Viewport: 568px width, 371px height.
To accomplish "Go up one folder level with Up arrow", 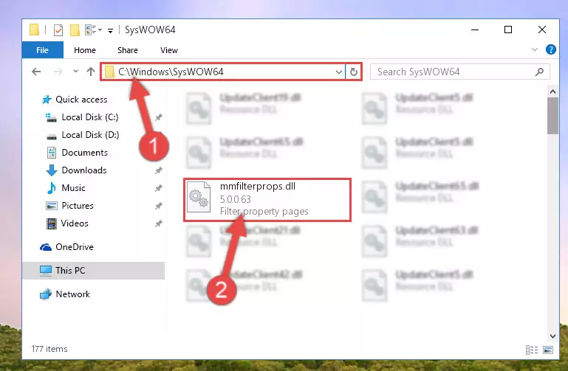I will coord(91,72).
